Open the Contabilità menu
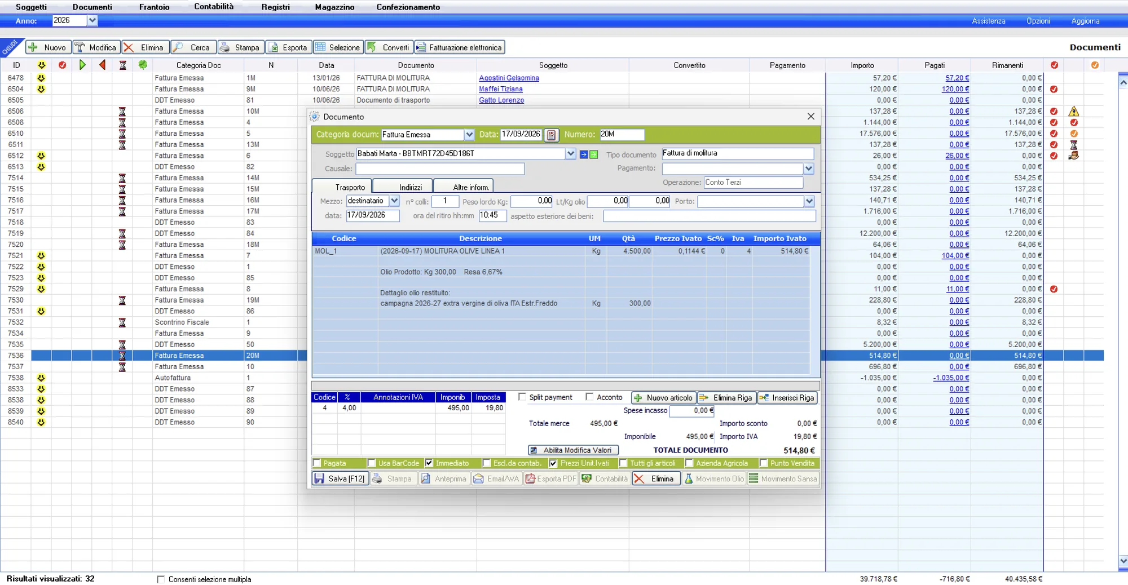The height and width of the screenshot is (585, 1128). [214, 7]
